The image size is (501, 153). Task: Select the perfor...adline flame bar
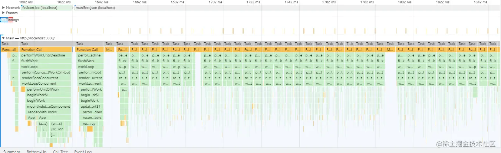click(89, 55)
